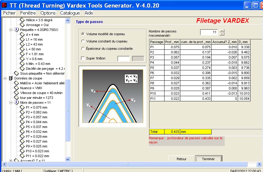263x172 pixels.
Task: Click the chip volume thread diagram image
Action: [113, 96]
